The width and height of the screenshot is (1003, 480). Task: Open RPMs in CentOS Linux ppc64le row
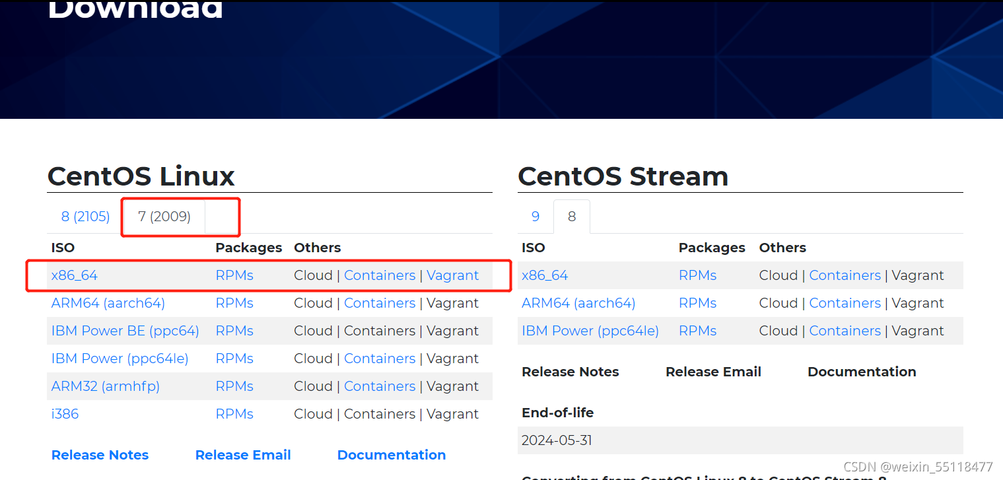pyautogui.click(x=234, y=359)
